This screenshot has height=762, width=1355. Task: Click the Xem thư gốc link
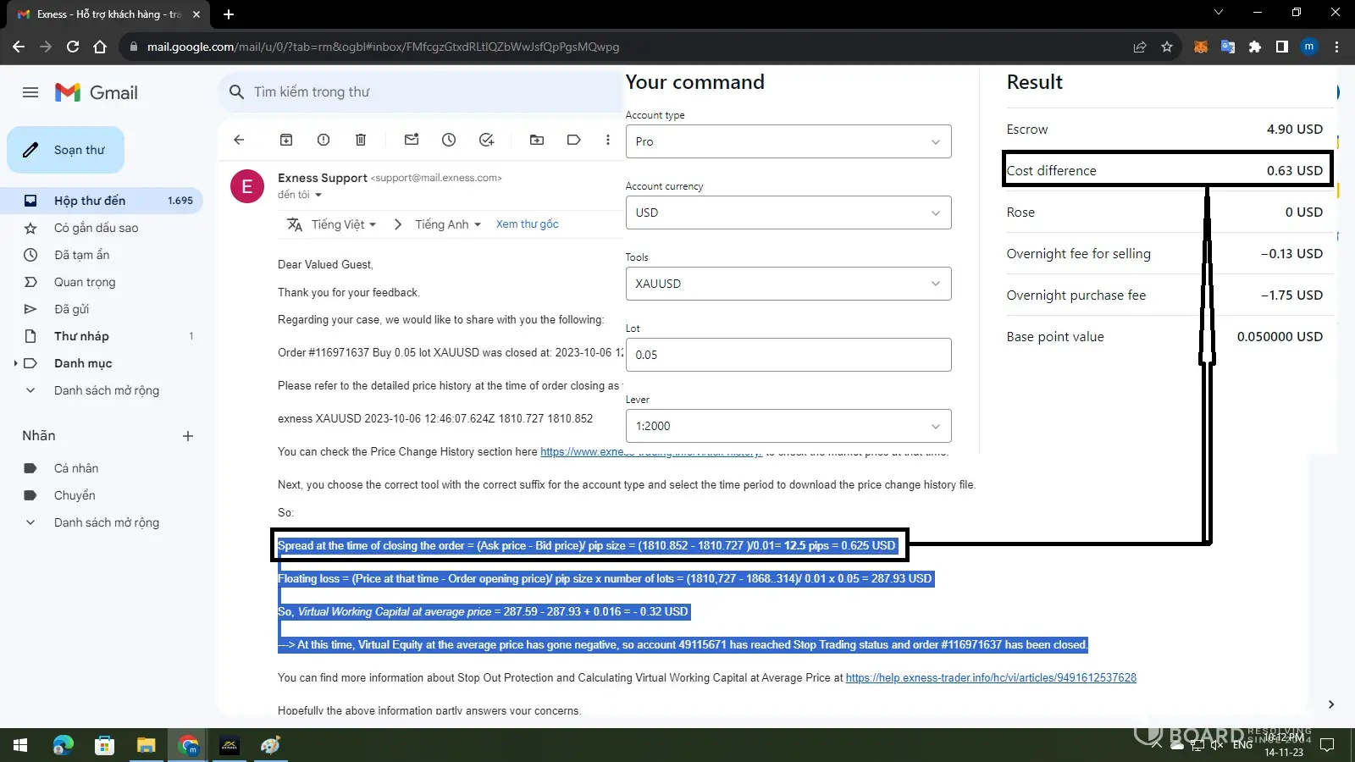tap(527, 224)
